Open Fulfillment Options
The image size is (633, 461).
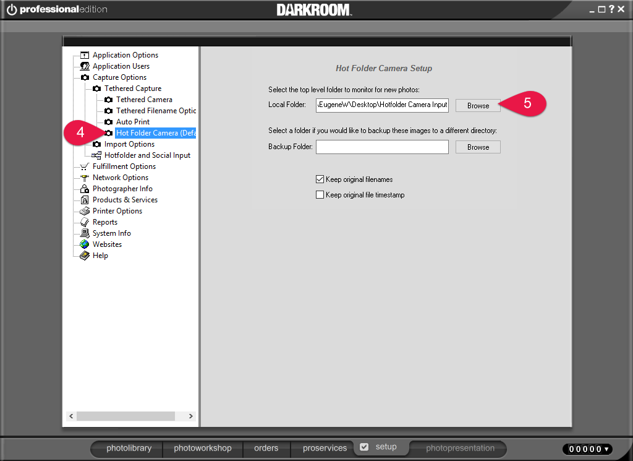pyautogui.click(x=124, y=166)
